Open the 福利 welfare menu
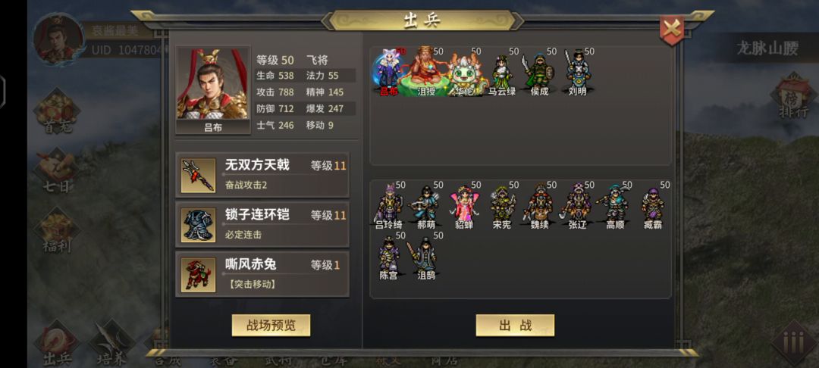The height and width of the screenshot is (368, 819). coord(58,230)
